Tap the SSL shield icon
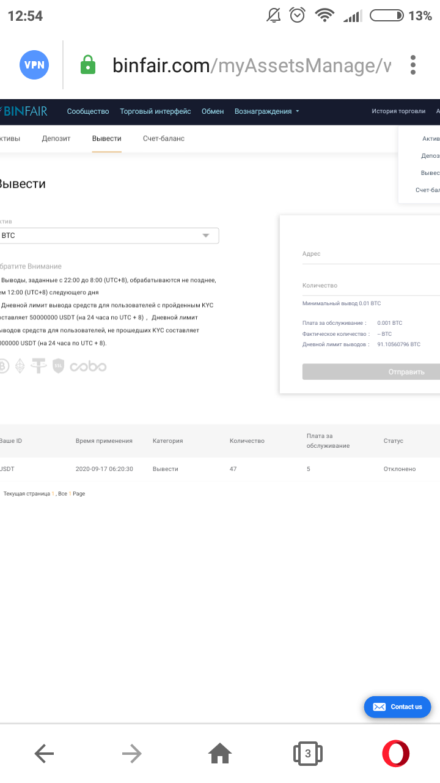This screenshot has width=440, height=783. (x=58, y=366)
